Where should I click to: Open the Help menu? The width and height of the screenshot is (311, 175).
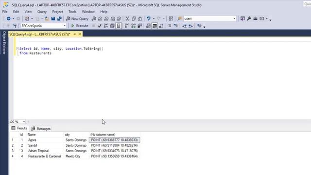click(x=104, y=12)
